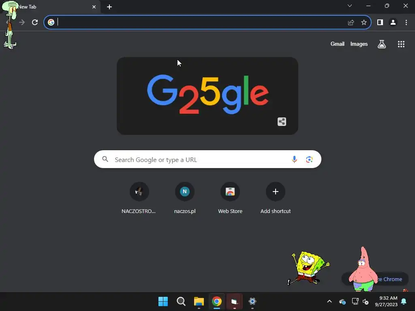Open Search Labs flask icon
415x311 pixels.
point(382,44)
